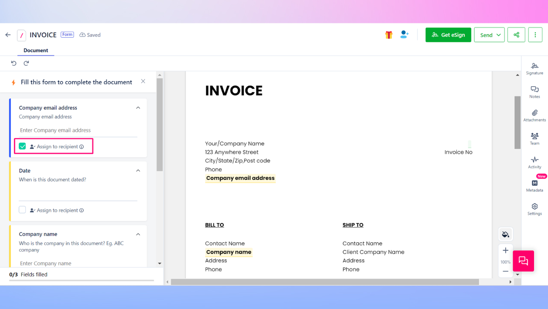The height and width of the screenshot is (309, 548).
Task: View document Attachments
Action: point(534,115)
